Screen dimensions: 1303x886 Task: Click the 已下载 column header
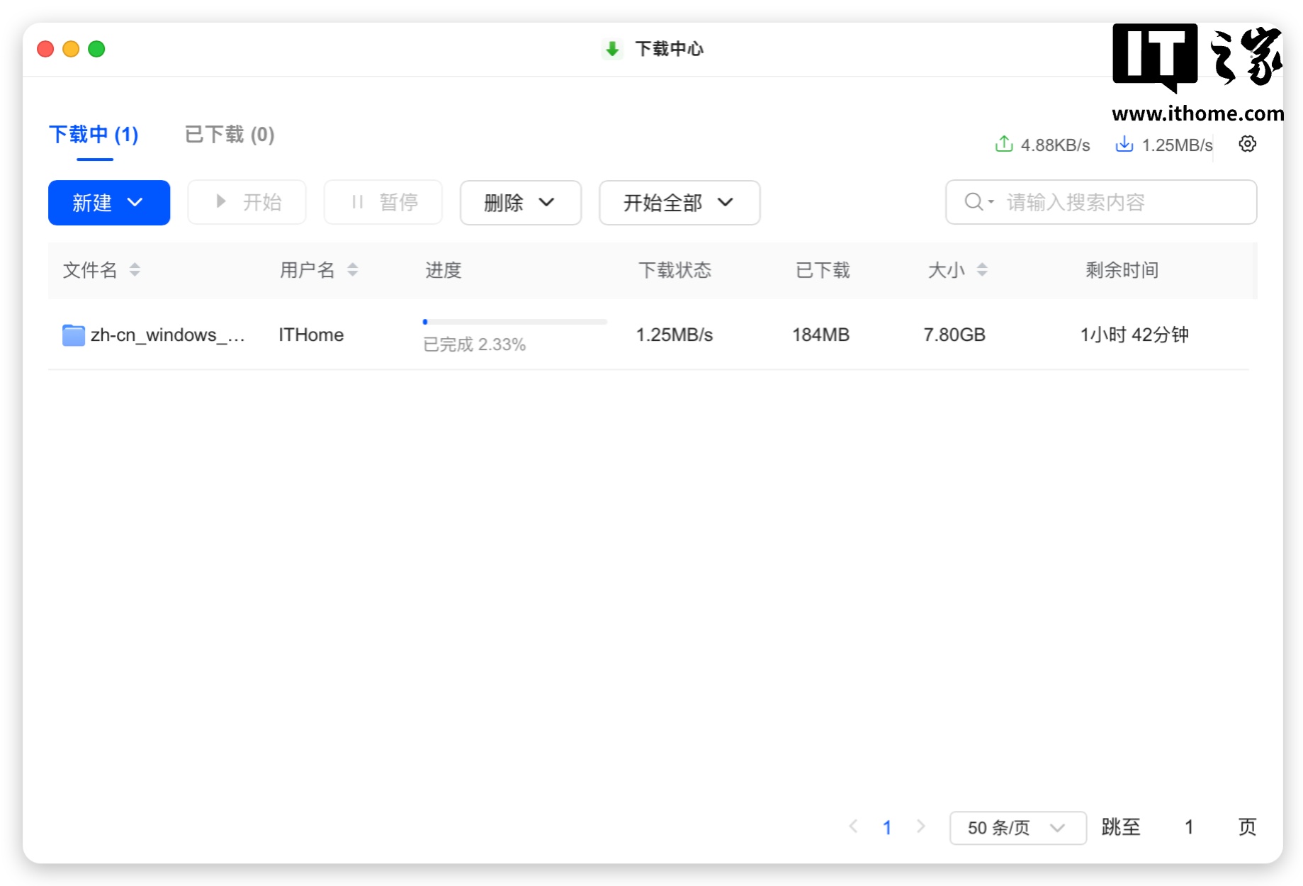click(823, 270)
